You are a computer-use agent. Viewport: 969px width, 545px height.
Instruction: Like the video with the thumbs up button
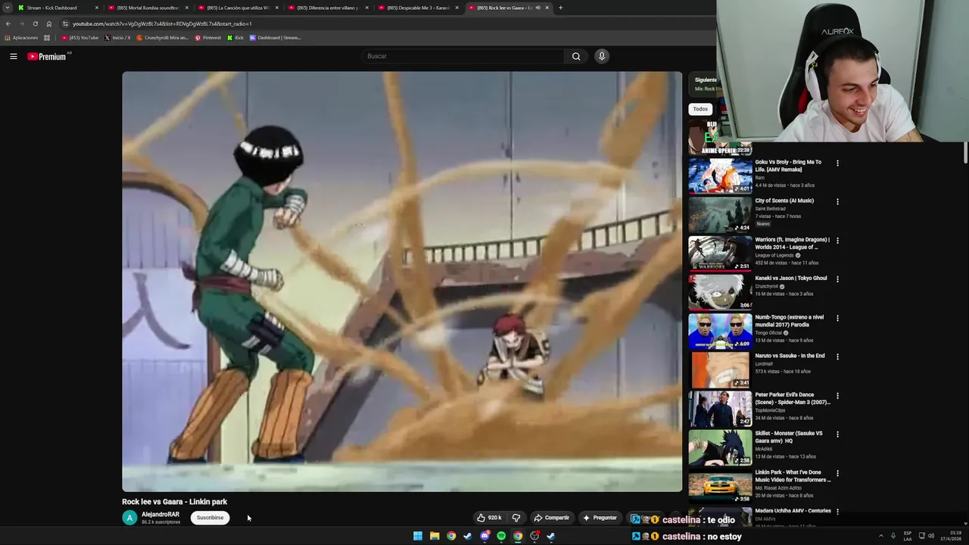point(489,518)
